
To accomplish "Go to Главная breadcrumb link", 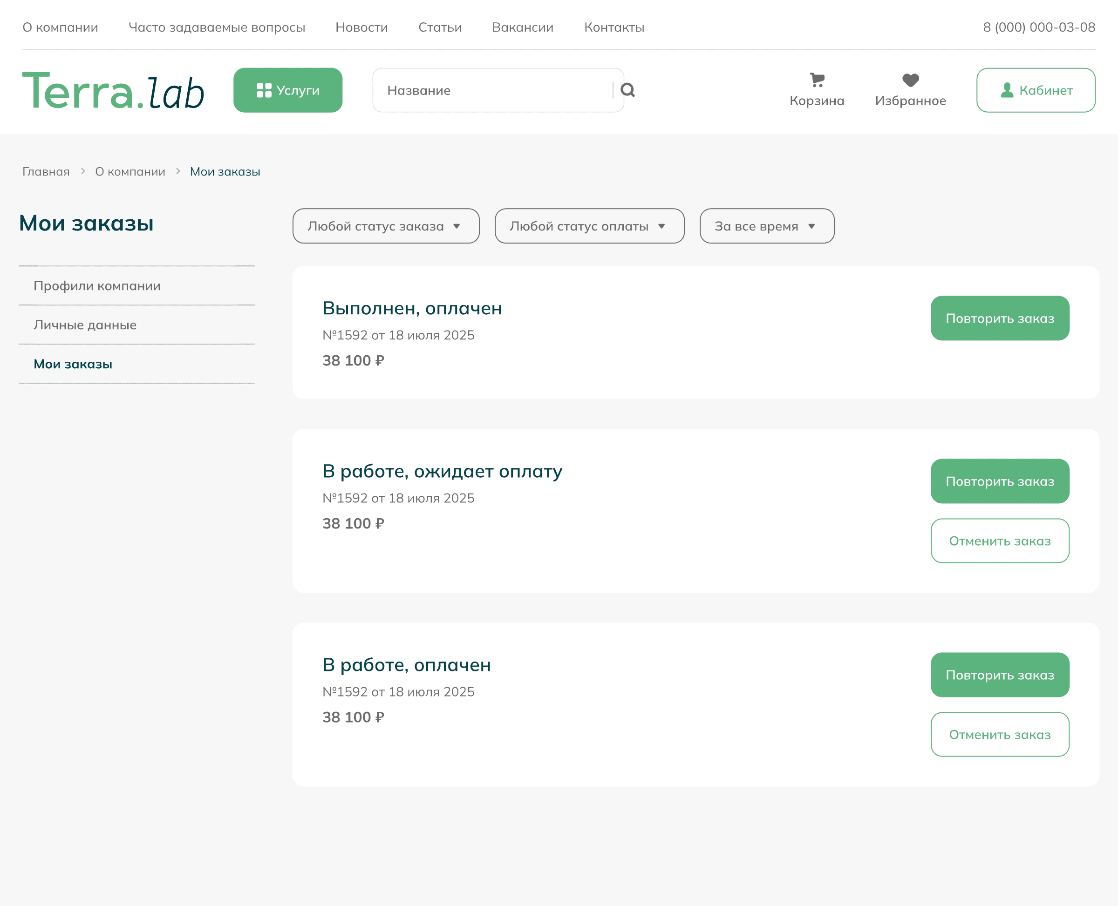I will tap(46, 172).
